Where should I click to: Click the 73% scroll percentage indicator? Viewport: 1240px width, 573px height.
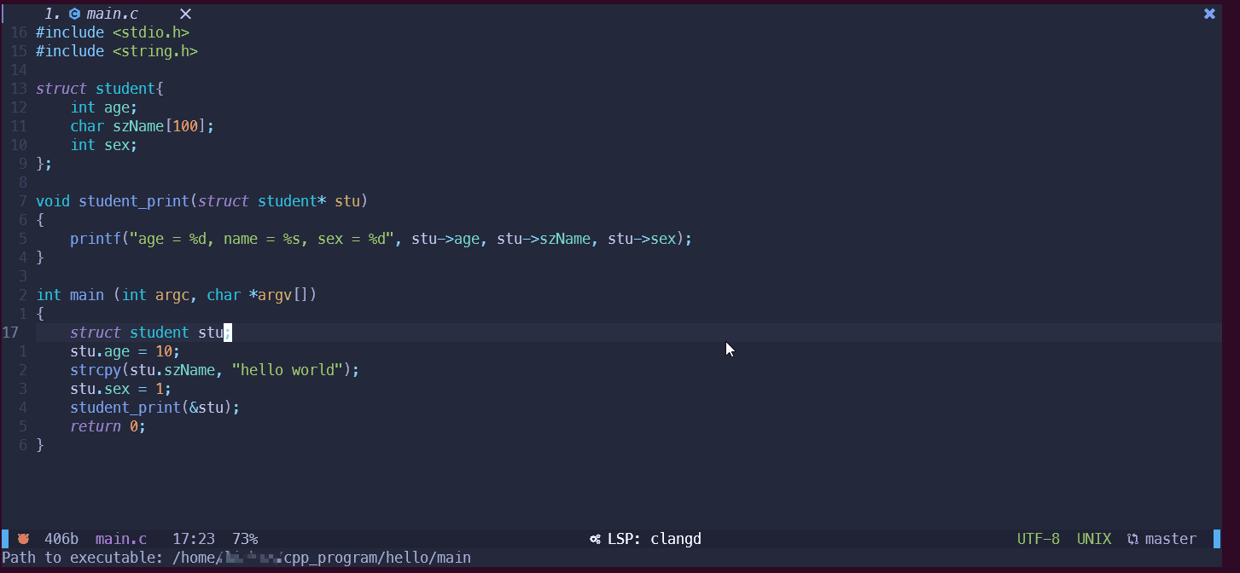[245, 539]
